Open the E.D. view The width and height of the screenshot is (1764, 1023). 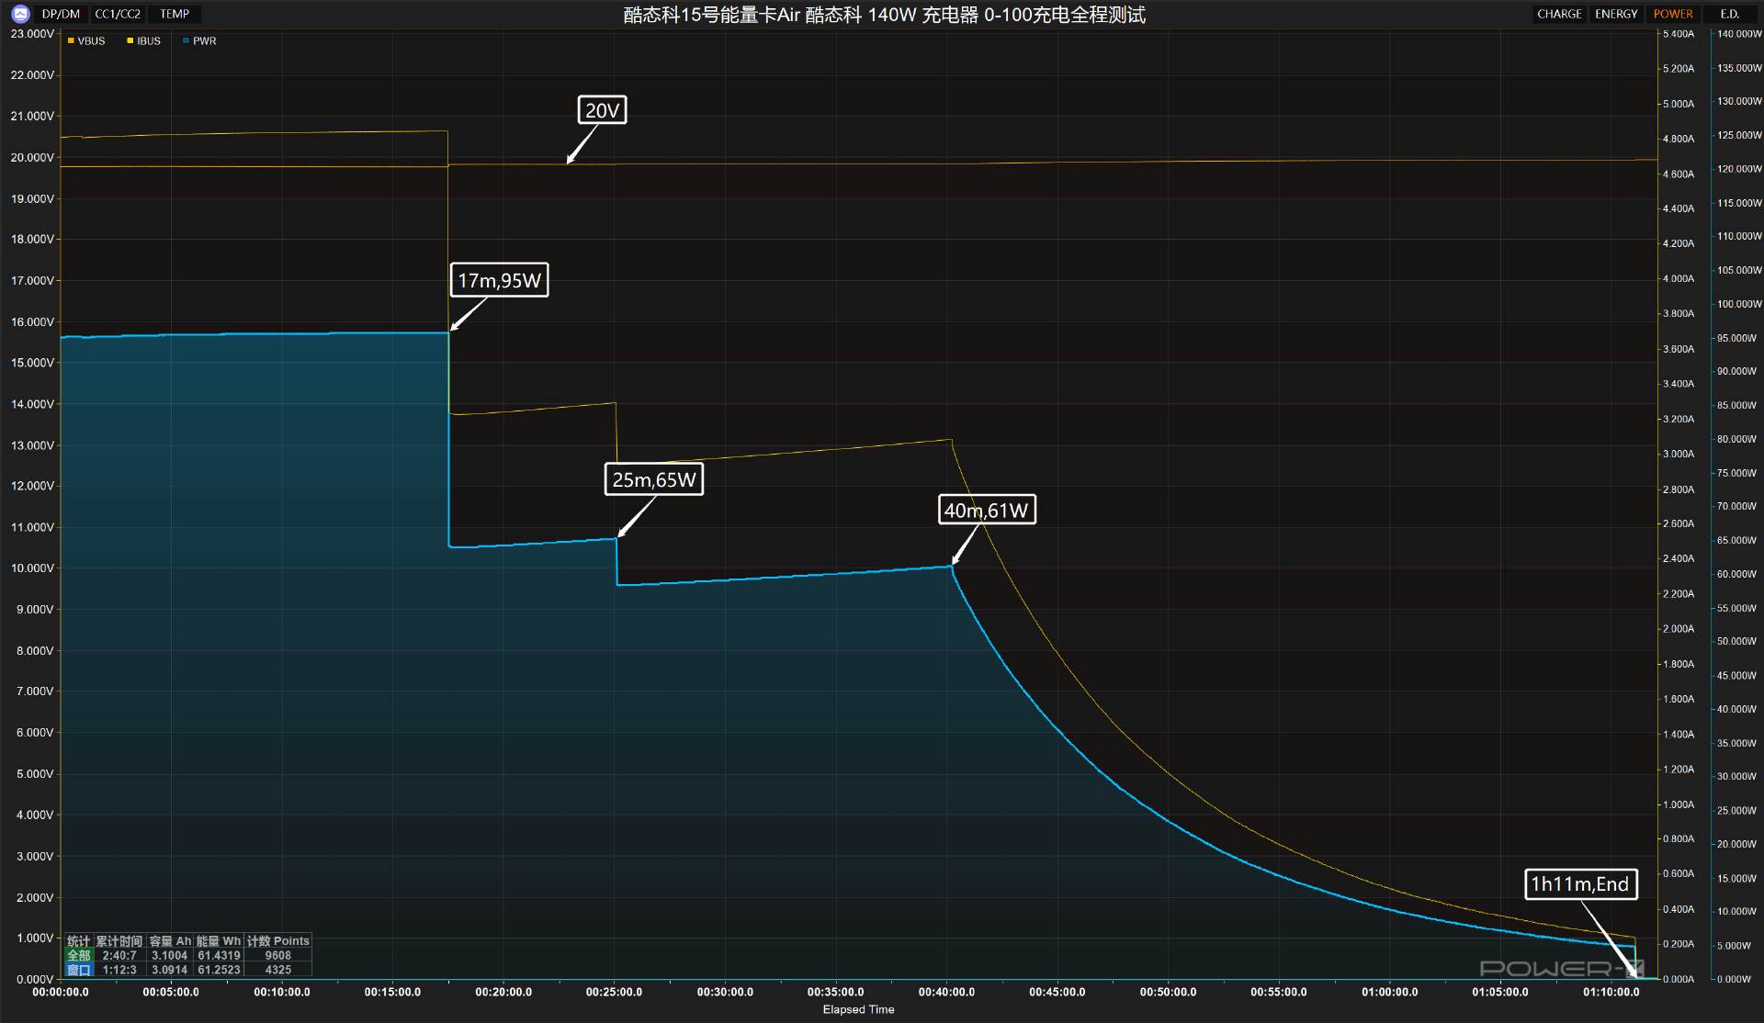coord(1730,14)
